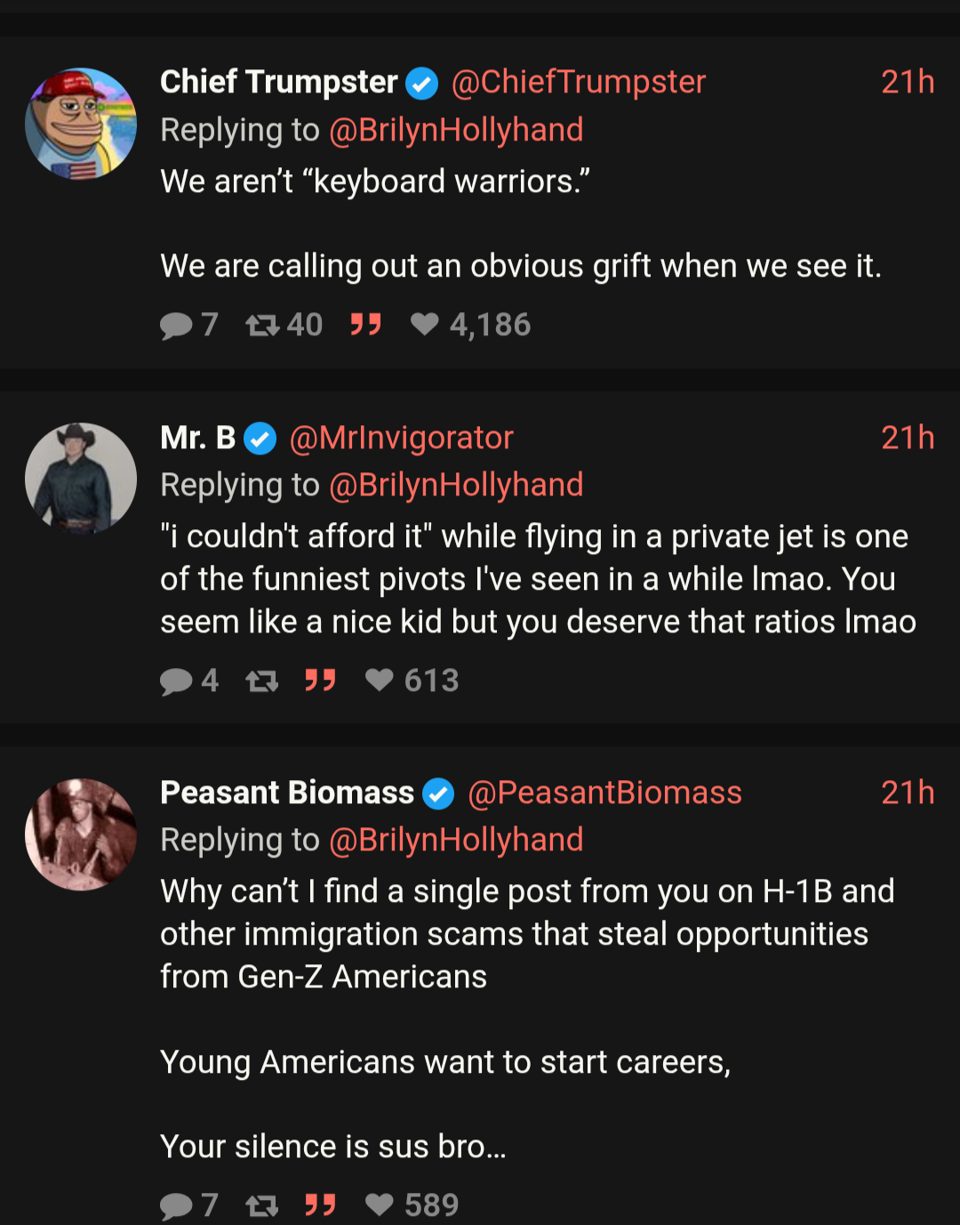
Task: Open Chief Trumpster's profile picture
Action: pos(81,124)
